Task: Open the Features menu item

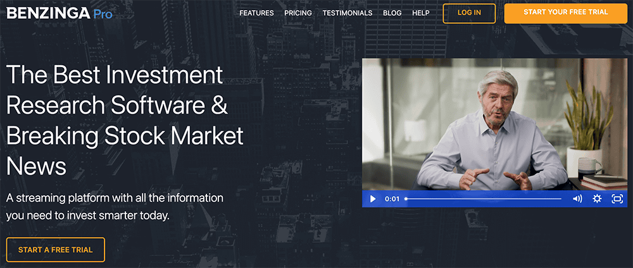Action: (256, 13)
